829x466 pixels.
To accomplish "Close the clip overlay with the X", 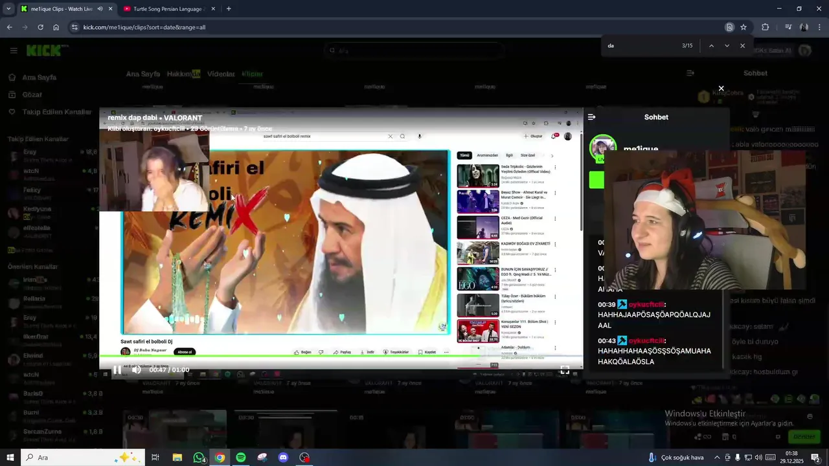I will coord(721,89).
